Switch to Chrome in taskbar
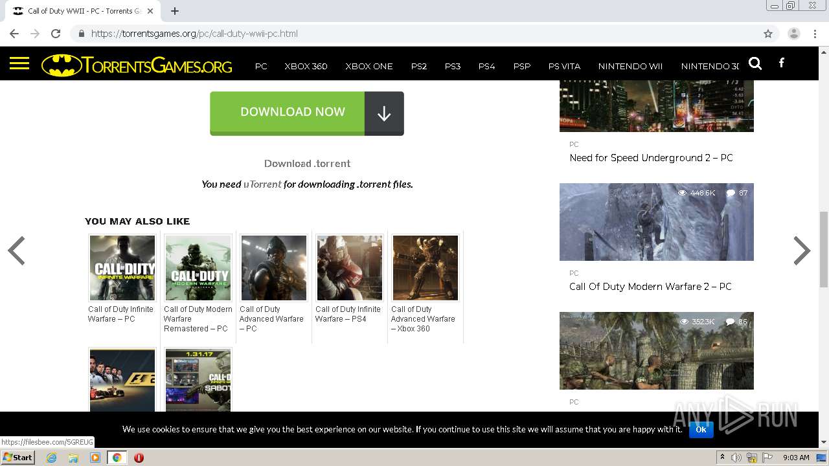This screenshot has height=466, width=829. tap(117, 458)
